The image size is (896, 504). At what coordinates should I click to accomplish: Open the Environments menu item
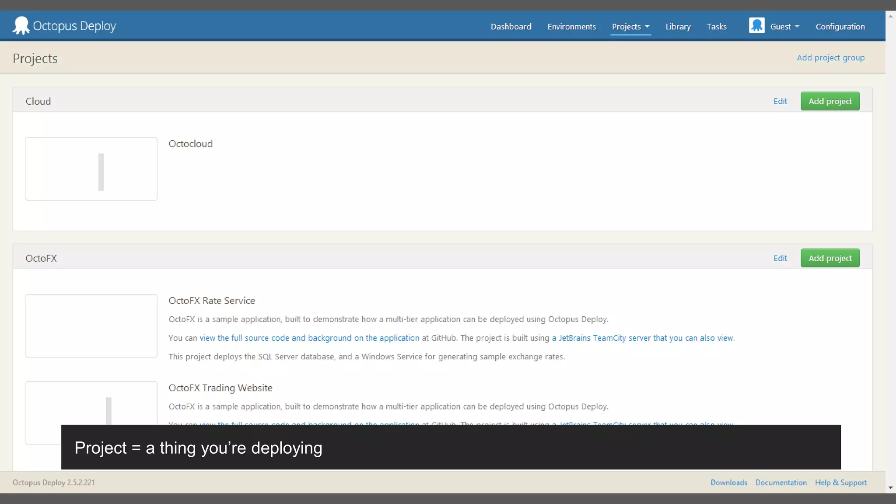pos(571,27)
